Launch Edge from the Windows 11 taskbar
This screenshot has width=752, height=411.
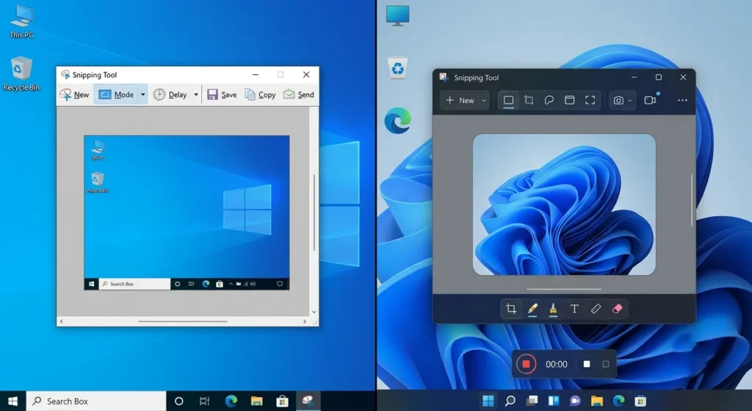click(x=618, y=401)
